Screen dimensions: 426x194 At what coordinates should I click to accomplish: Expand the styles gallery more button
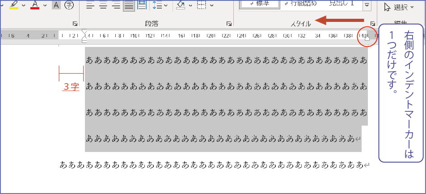pyautogui.click(x=367, y=5)
